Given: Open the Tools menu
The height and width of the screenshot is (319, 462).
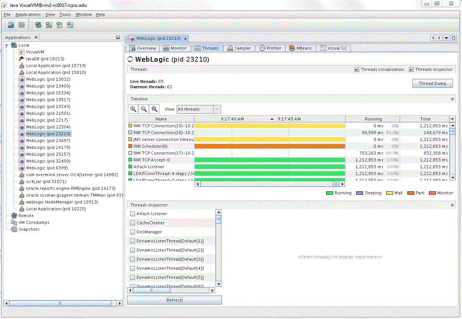Looking at the screenshot, I should [x=65, y=14].
